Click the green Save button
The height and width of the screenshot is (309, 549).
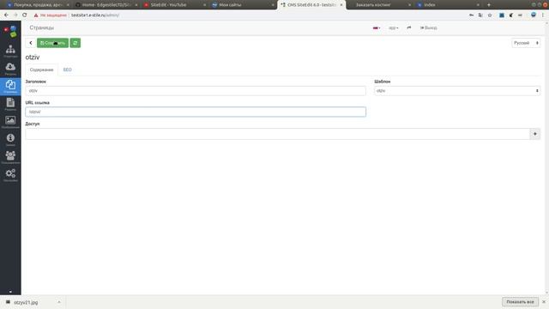pyautogui.click(x=52, y=43)
